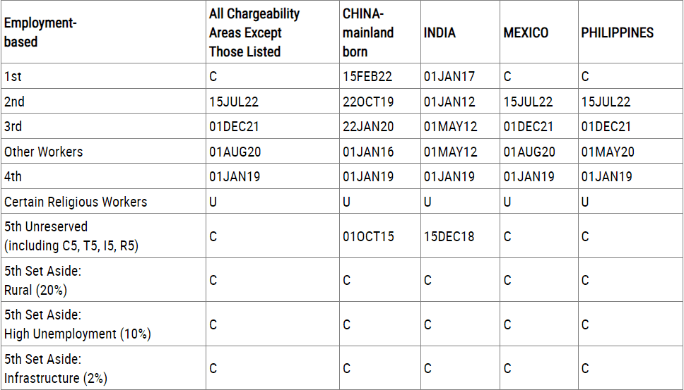This screenshot has height=390, width=684.
Task: Click the 01MAY20 cell under PHILIPPINES
Action: coord(606,152)
